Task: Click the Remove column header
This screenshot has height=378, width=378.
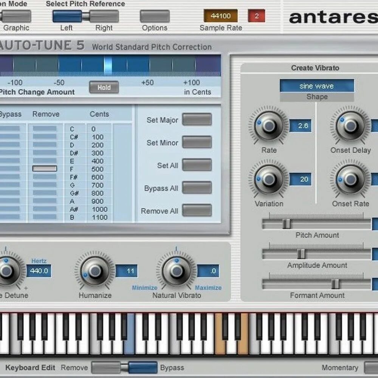Action: point(46,114)
